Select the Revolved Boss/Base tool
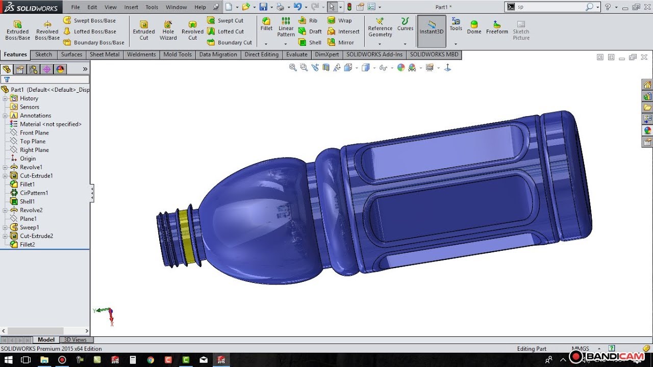Image resolution: width=653 pixels, height=367 pixels. tap(47, 31)
